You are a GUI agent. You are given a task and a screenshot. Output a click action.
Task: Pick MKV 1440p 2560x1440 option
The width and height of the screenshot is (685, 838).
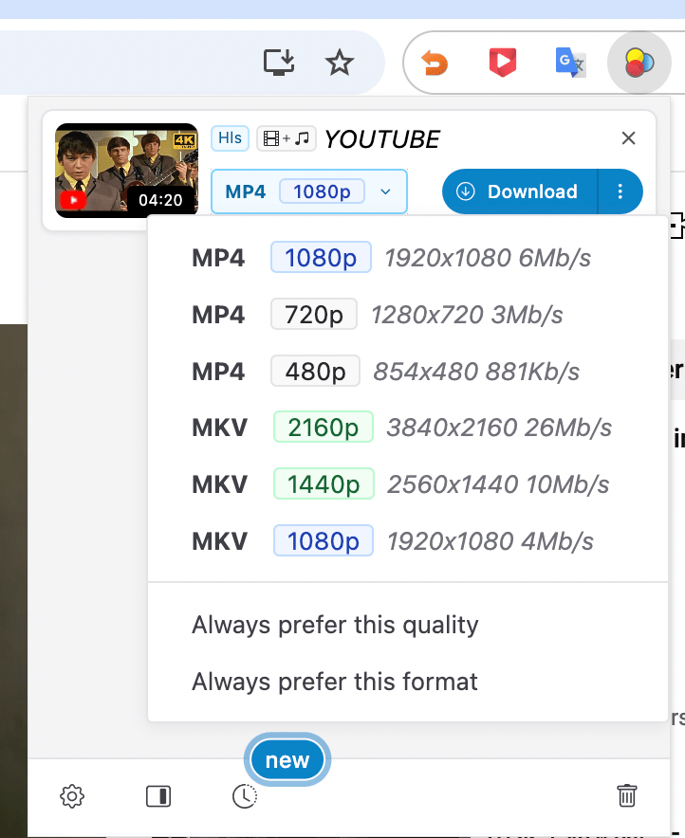pyautogui.click(x=399, y=484)
